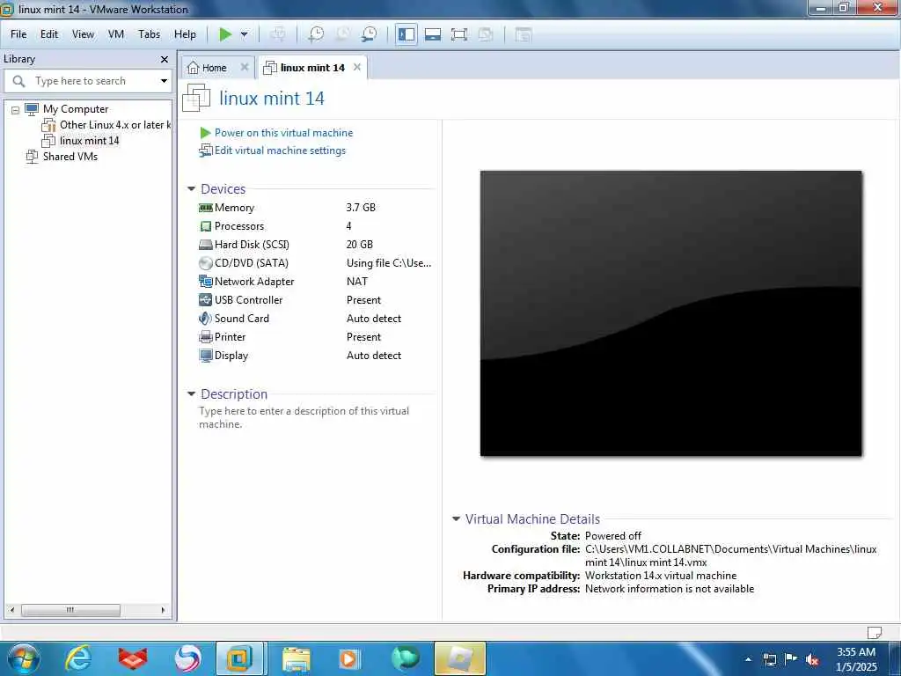Click the USB Controller device icon
901x676 pixels.
point(206,300)
